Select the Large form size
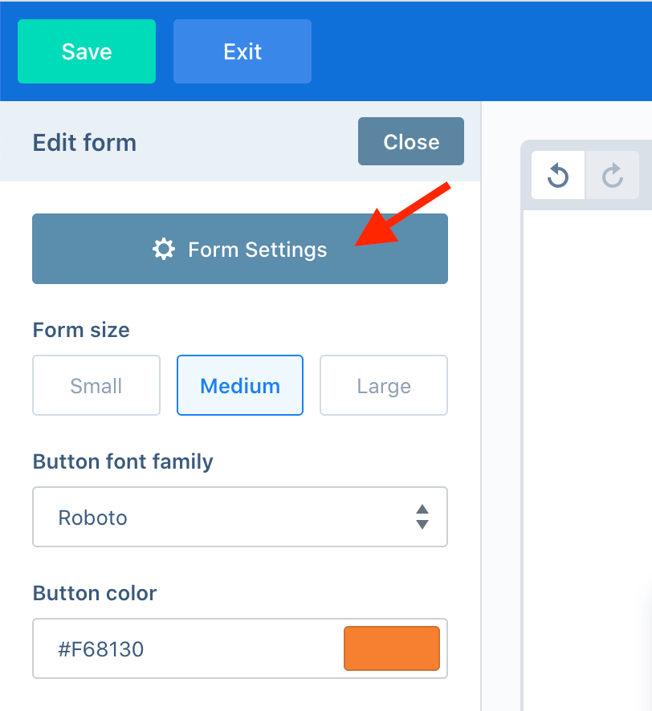 [x=384, y=385]
